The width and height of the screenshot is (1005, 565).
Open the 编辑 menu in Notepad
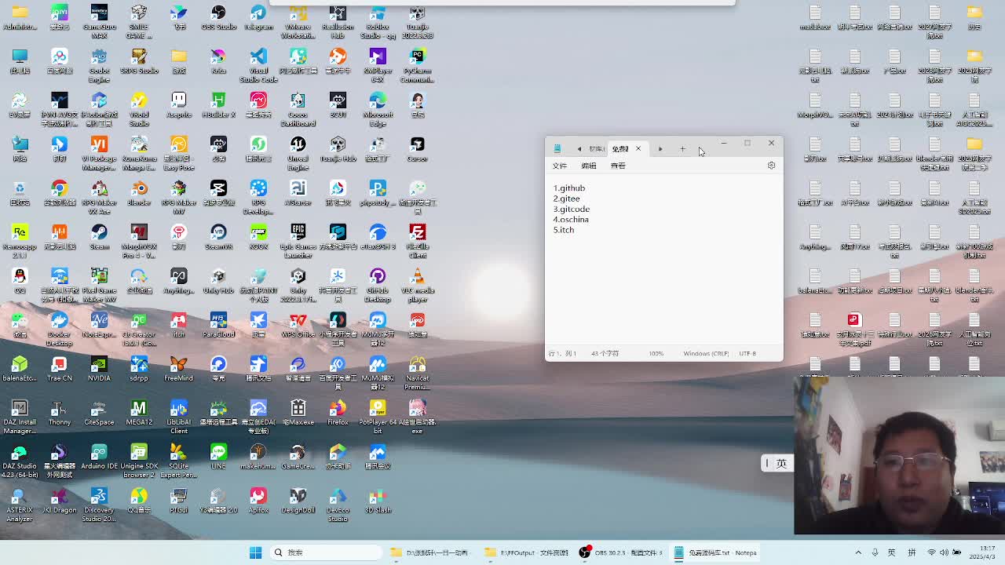(589, 166)
